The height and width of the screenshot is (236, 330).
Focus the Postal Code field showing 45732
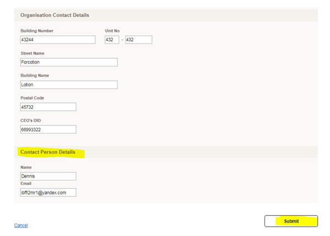[48, 107]
